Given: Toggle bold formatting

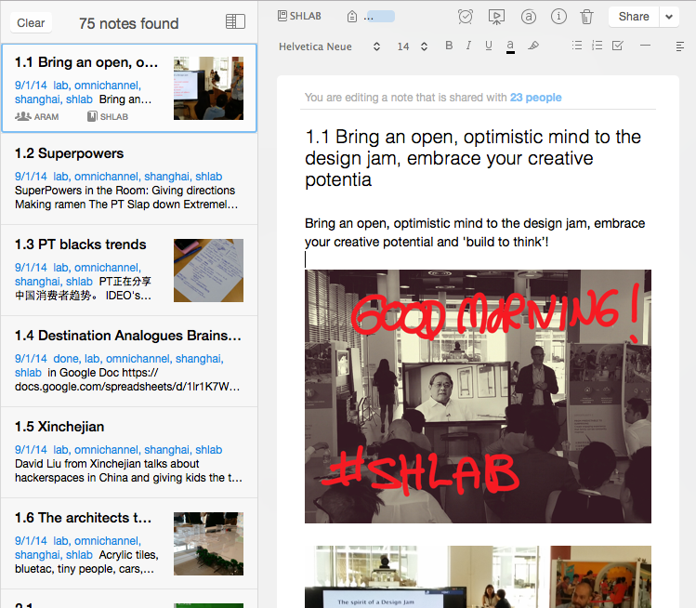Looking at the screenshot, I should pyautogui.click(x=449, y=46).
